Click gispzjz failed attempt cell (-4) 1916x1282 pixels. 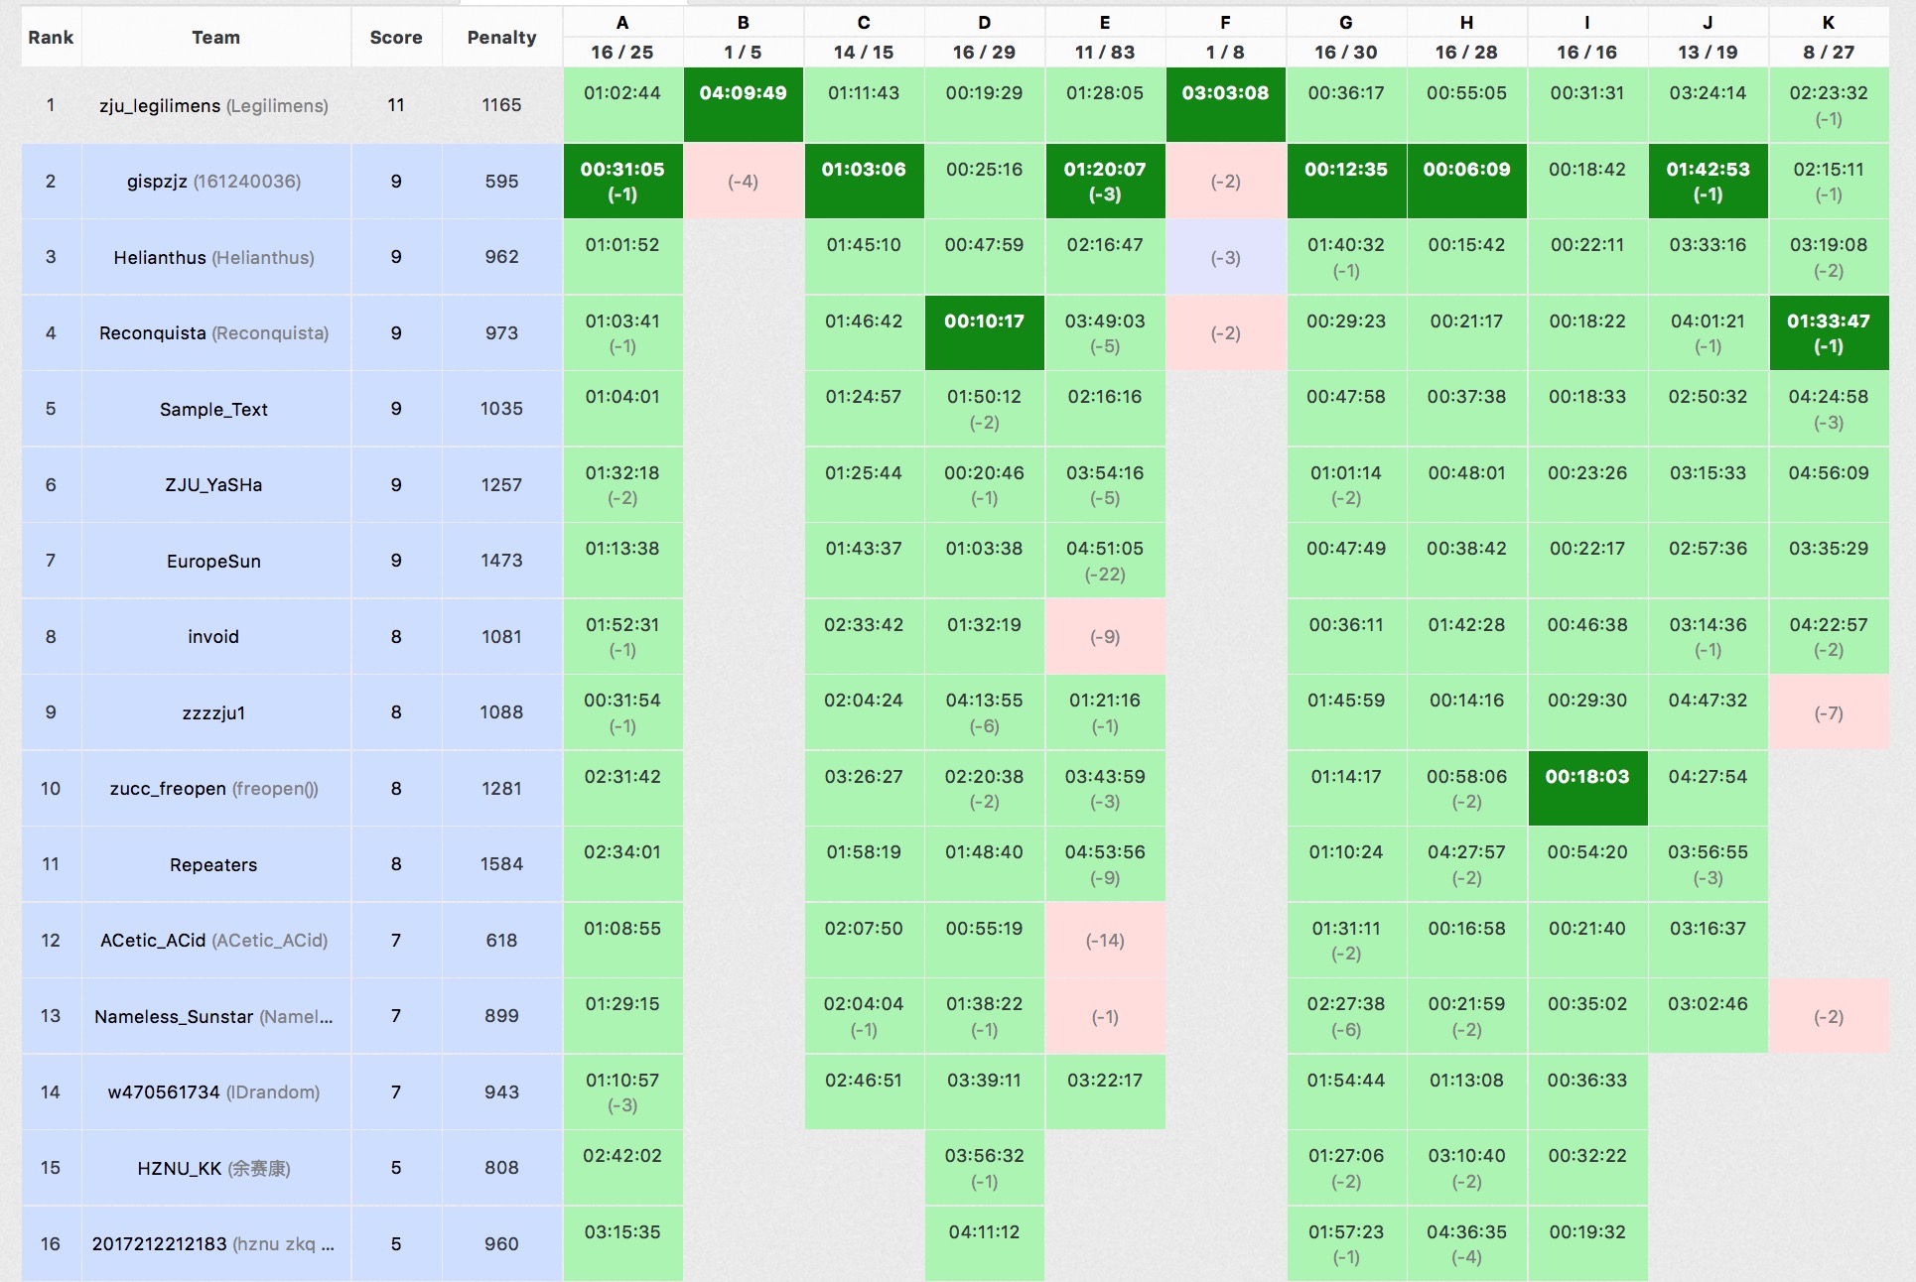743,182
